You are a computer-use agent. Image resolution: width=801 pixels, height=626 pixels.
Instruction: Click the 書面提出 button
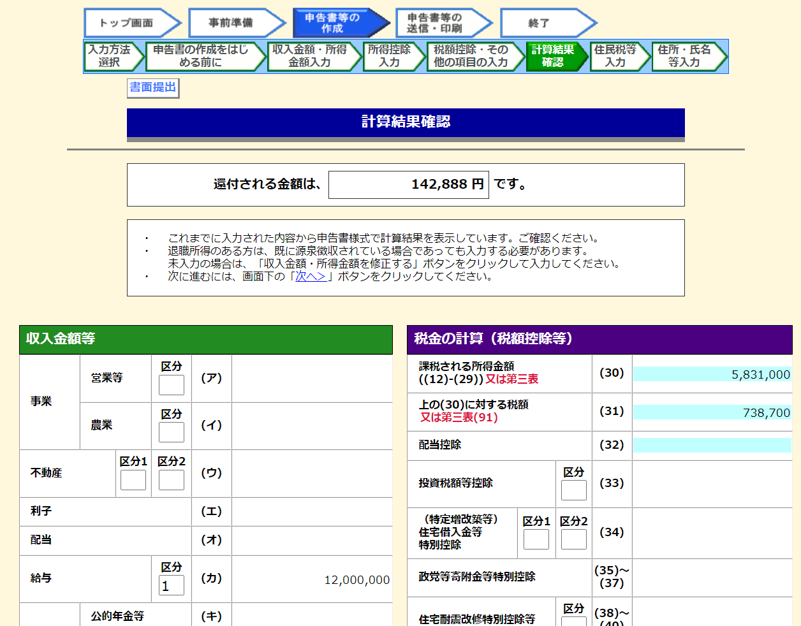(x=153, y=87)
